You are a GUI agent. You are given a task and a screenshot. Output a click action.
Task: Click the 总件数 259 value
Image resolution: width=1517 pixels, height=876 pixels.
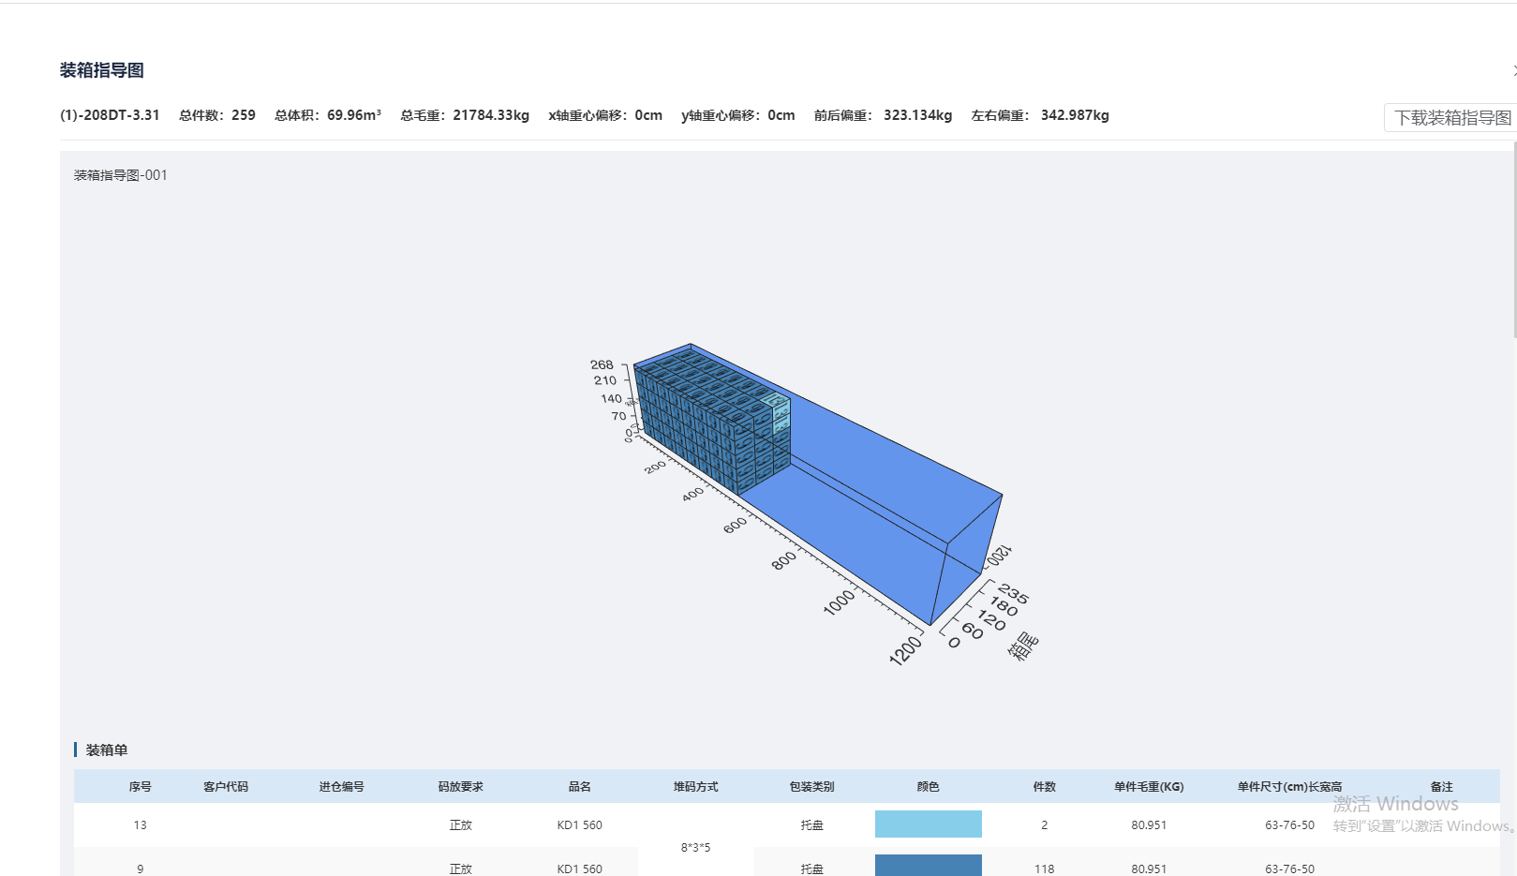(217, 115)
